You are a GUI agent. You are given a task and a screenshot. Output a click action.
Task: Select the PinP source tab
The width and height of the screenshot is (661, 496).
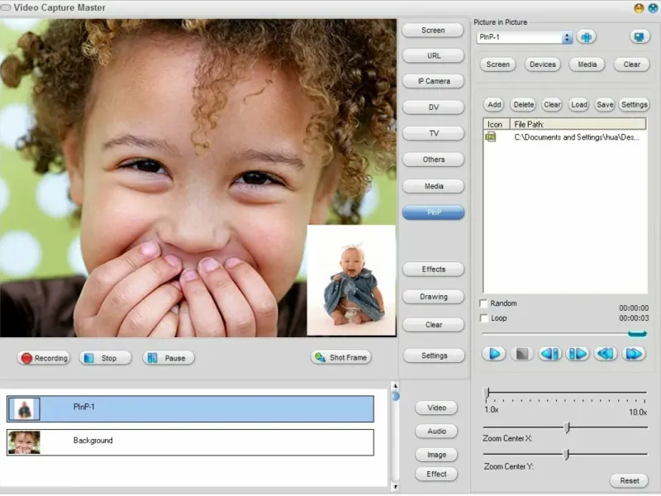tap(434, 212)
